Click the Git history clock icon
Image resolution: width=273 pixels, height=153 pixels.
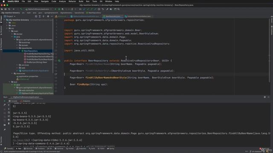click(99, 9)
